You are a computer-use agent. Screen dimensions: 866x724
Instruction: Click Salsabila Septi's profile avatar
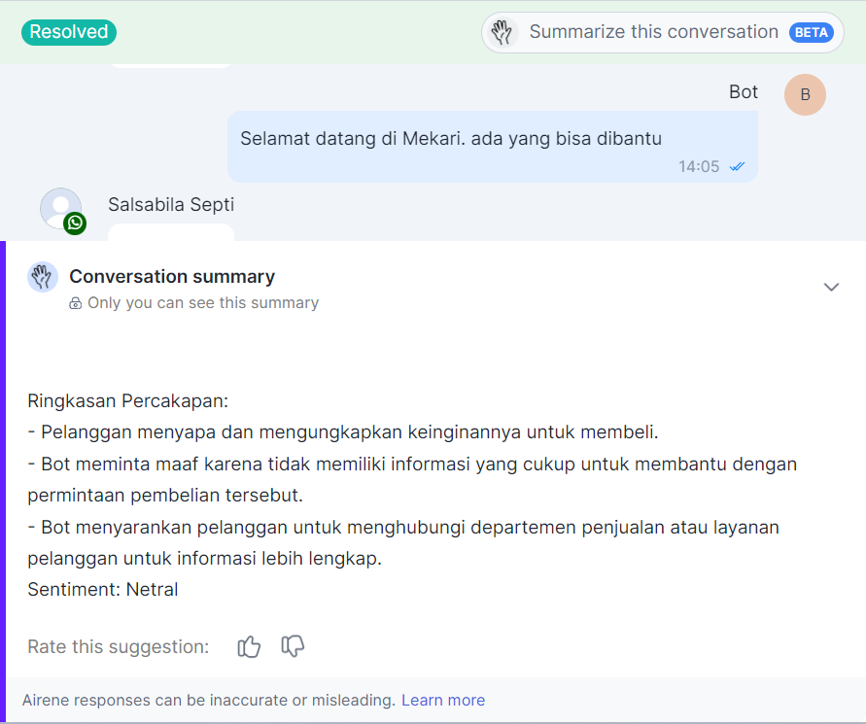point(61,208)
